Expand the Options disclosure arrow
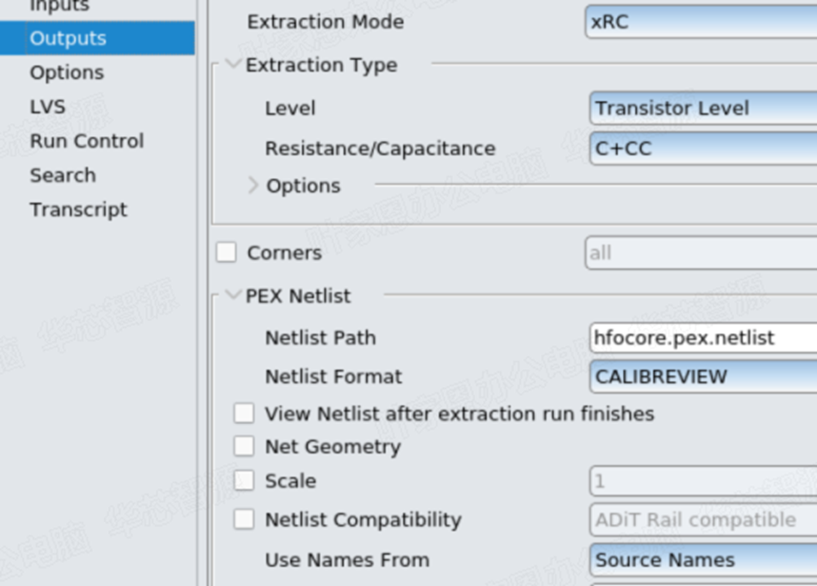This screenshot has height=586, width=817. (x=253, y=185)
